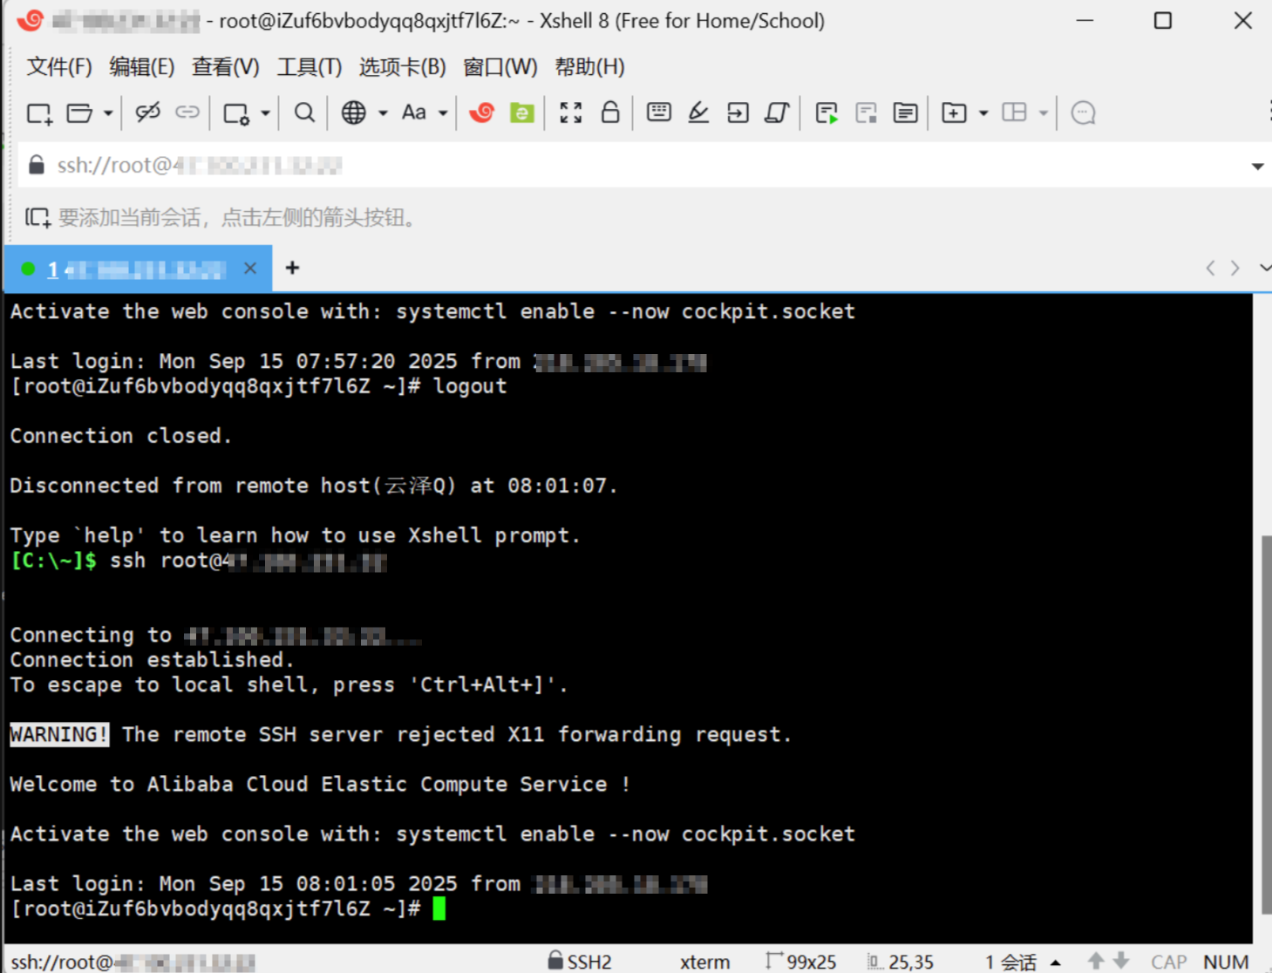Click the Start logging play icon
The width and height of the screenshot is (1272, 973).
click(x=826, y=113)
